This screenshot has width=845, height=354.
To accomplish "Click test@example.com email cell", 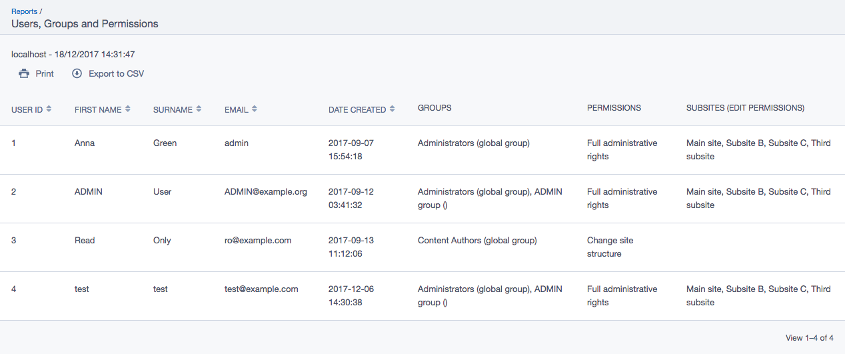I will (261, 289).
